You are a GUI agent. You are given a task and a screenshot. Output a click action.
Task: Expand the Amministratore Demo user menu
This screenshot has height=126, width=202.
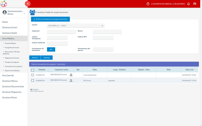(x=24, y=14)
